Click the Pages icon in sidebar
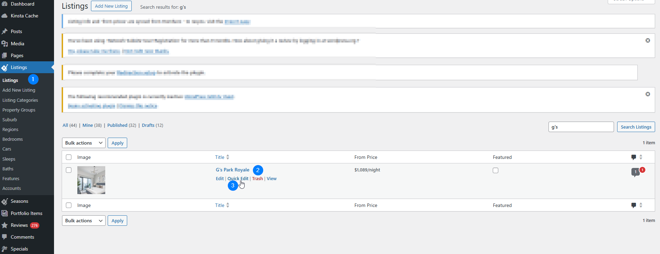Image resolution: width=660 pixels, height=254 pixels. pos(5,55)
